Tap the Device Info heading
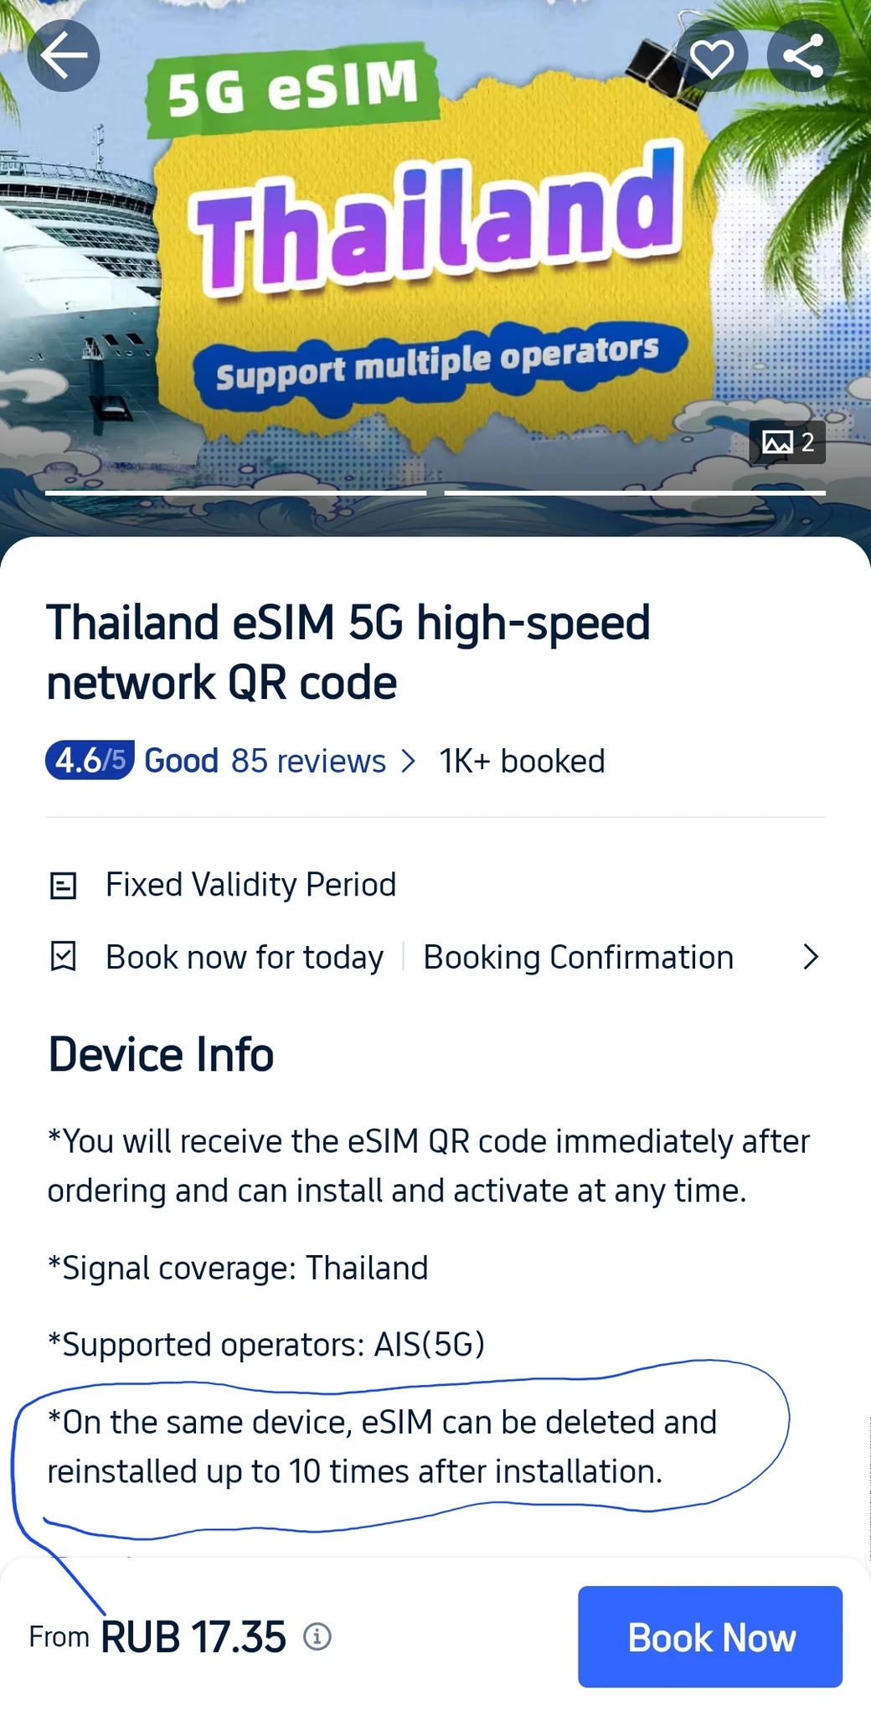 (162, 1054)
